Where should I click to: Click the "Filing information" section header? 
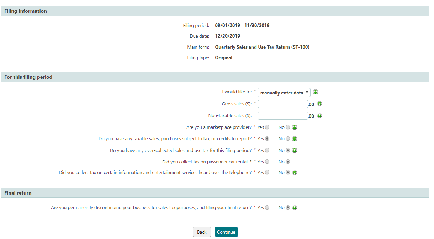(215, 11)
